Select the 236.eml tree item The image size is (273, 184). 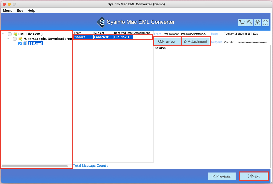tap(35, 43)
